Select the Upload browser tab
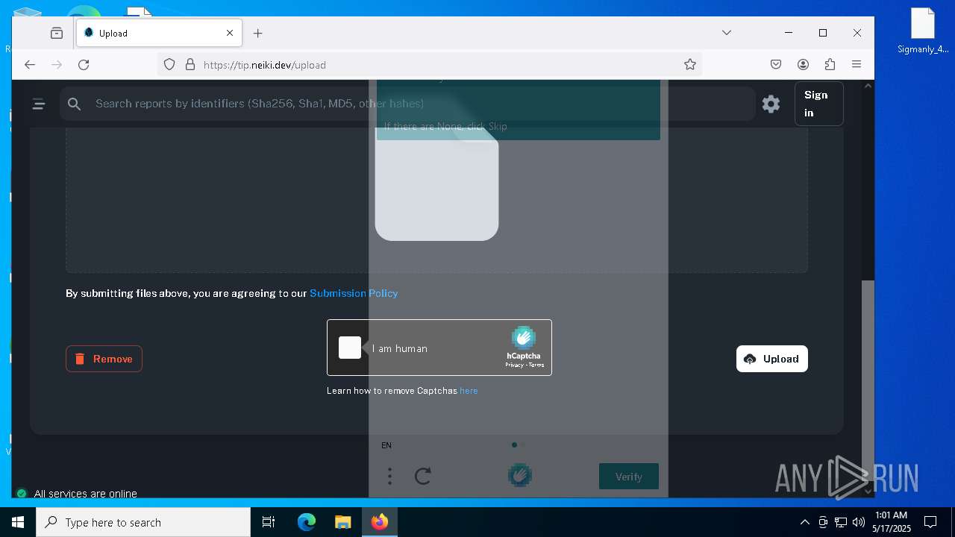Screen dimensions: 955x537 pyautogui.click(x=159, y=33)
